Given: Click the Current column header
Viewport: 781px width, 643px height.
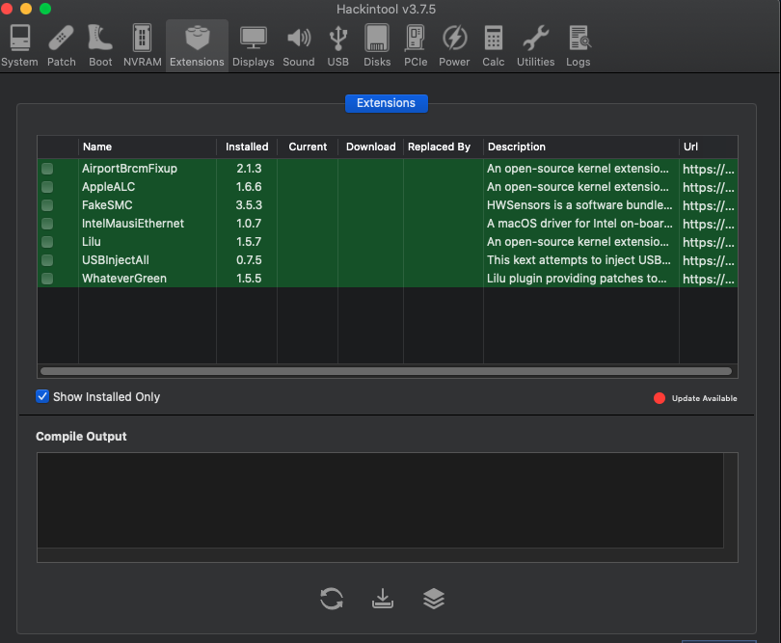Looking at the screenshot, I should [308, 147].
